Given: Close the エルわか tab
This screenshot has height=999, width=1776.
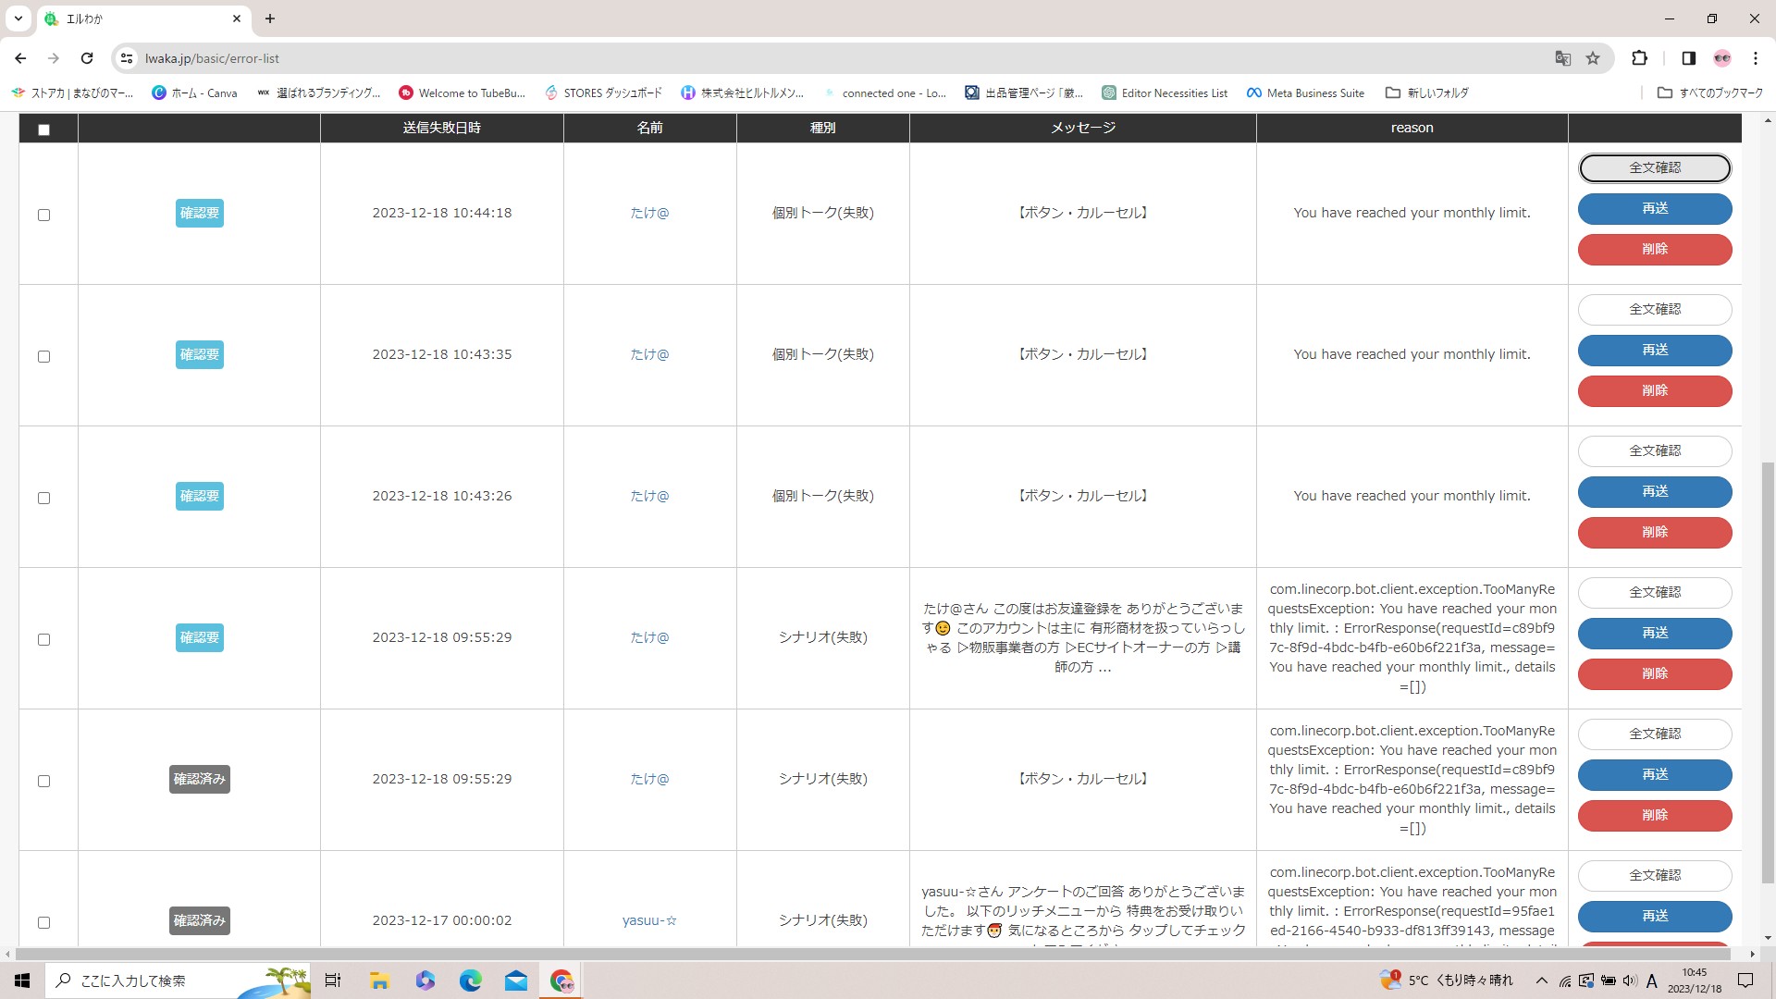Looking at the screenshot, I should [237, 18].
